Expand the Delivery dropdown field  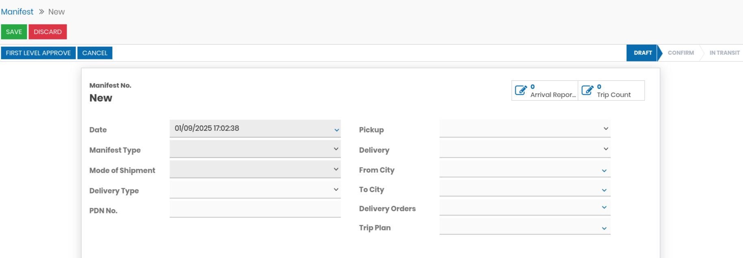point(606,149)
